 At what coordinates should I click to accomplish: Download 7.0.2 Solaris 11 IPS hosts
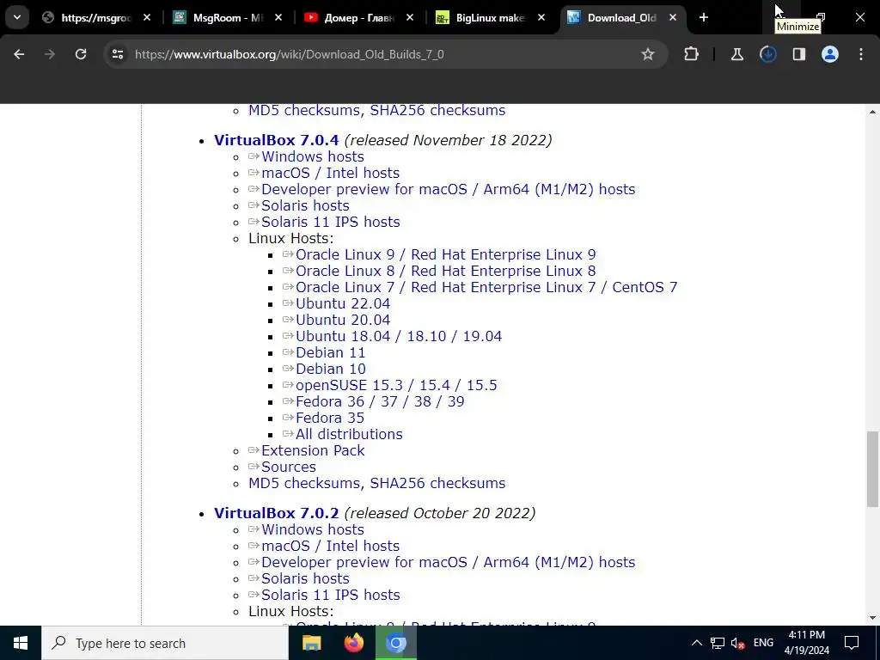pos(330,595)
